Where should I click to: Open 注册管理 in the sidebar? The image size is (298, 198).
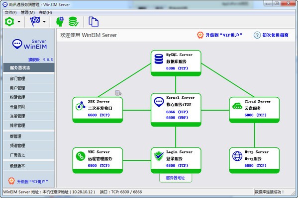coord(29,116)
